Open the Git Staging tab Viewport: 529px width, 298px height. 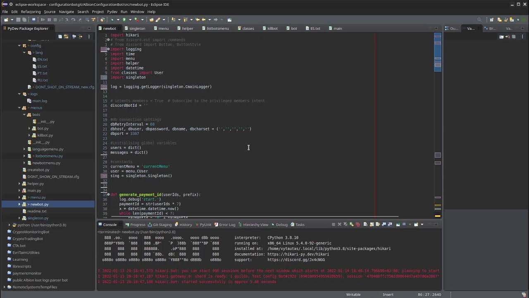pos(160,225)
